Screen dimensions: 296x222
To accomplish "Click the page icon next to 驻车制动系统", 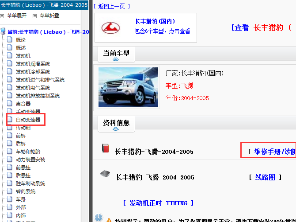I will coord(10,183).
